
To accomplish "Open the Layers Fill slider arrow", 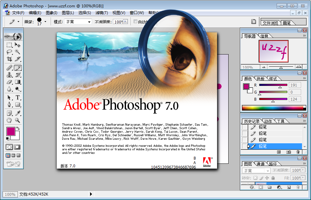I will coord(303,178).
